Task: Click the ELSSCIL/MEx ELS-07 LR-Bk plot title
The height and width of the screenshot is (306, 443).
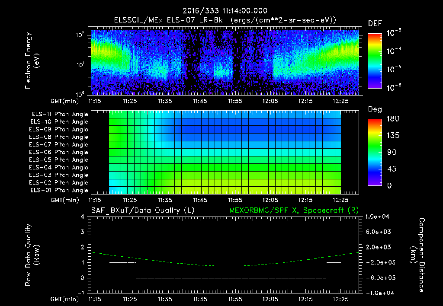Action: 225,20
